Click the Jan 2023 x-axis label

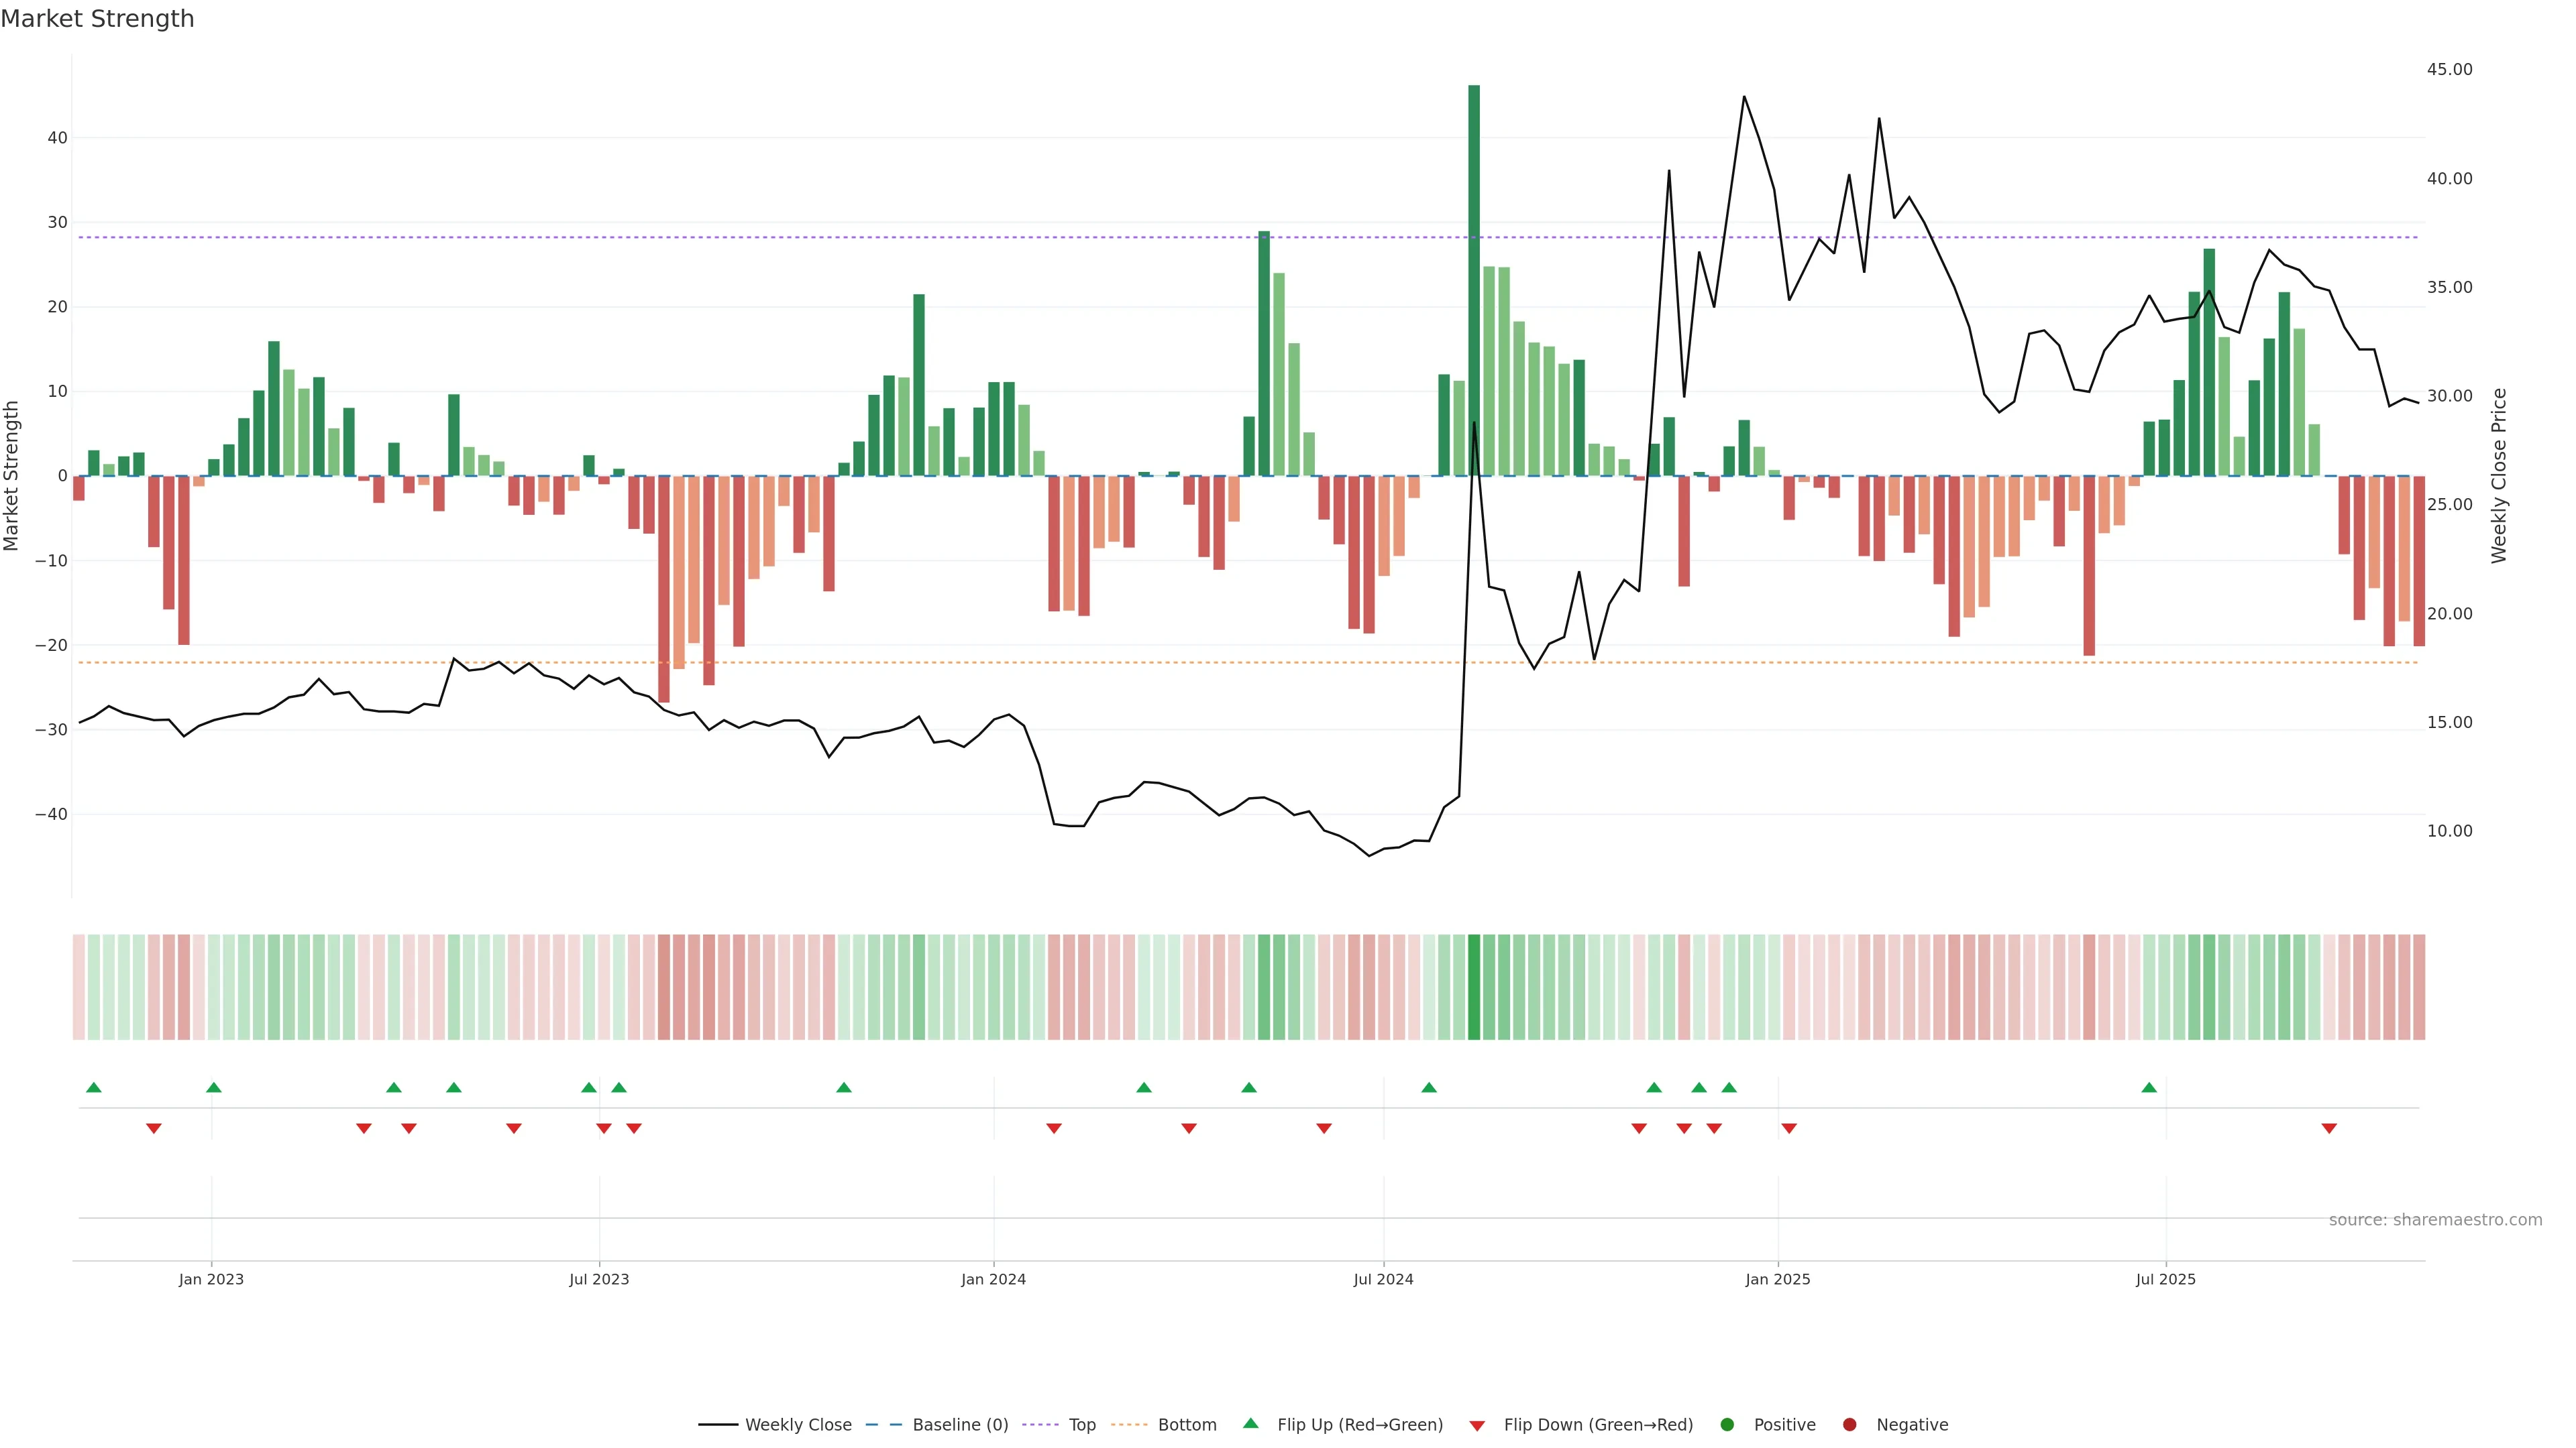[211, 1279]
